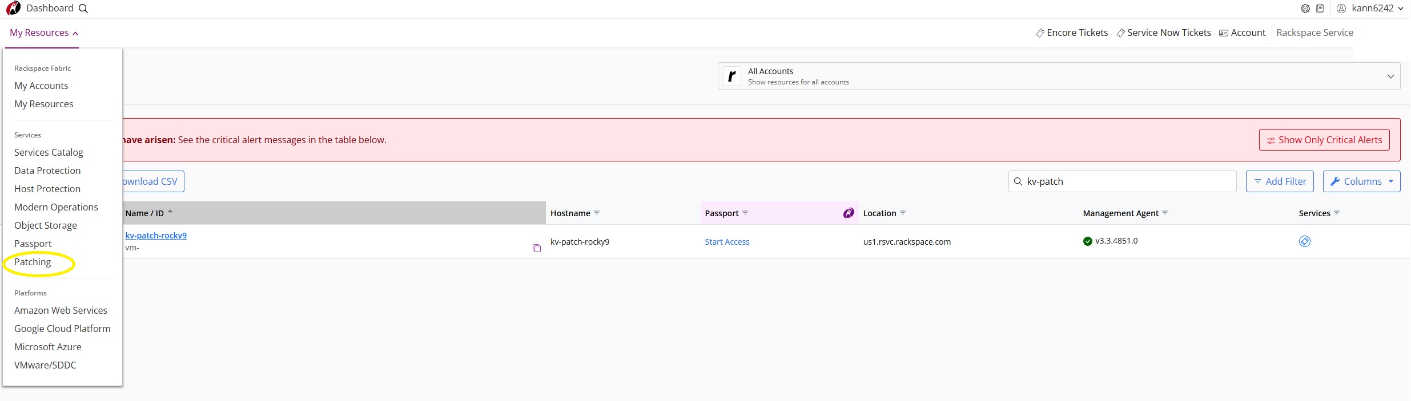
Task: Open the search magnifier beside Dashboard
Action: 83,9
